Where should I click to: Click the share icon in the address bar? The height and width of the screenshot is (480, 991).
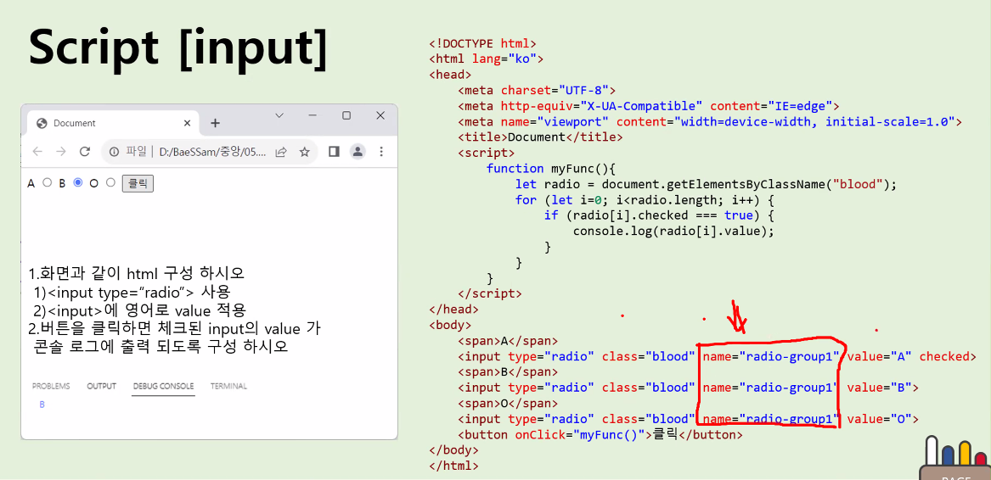click(x=282, y=152)
